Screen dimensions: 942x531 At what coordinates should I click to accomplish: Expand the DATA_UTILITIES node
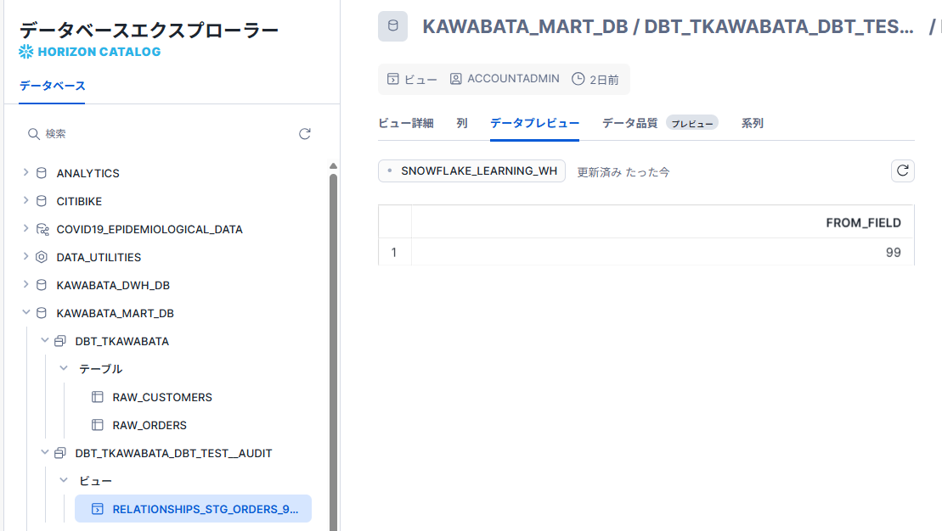[25, 256]
